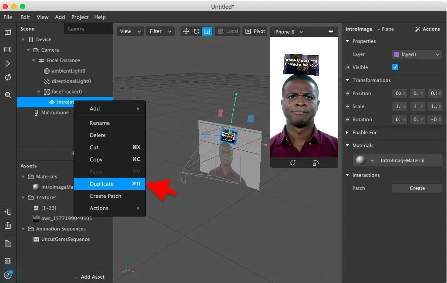Select the Microphone scene item
This screenshot has width=447, height=283.
pos(55,113)
